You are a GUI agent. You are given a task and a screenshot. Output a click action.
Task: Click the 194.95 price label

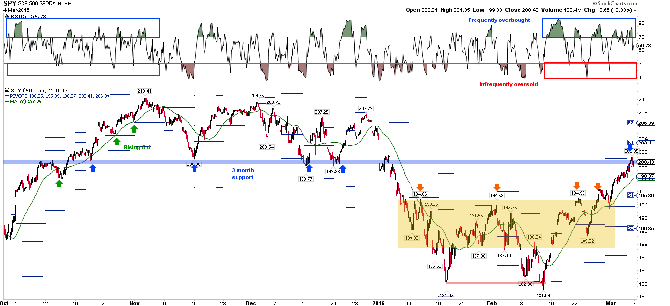click(578, 193)
